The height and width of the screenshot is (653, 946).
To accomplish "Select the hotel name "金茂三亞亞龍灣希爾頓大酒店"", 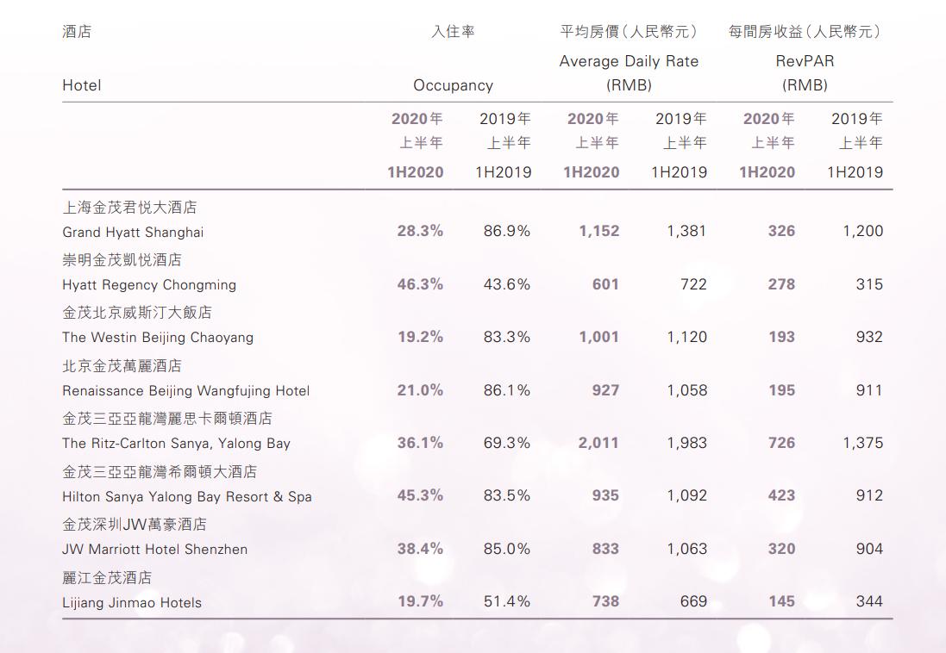I will point(160,471).
